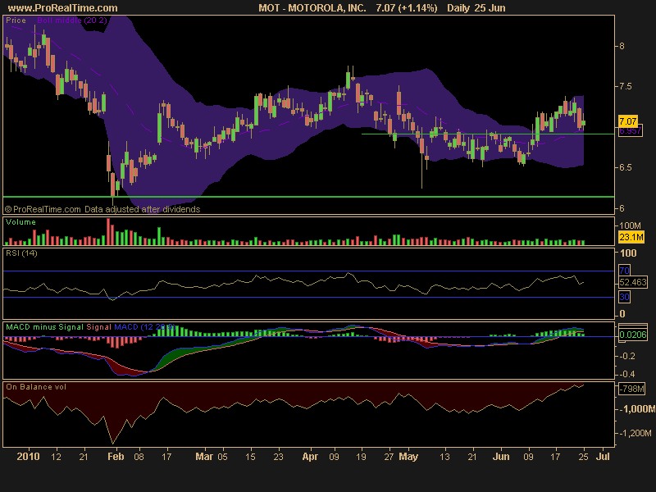The width and height of the screenshot is (656, 492).
Task: Click the RSI 30 oversold level tag
Action: [x=624, y=297]
